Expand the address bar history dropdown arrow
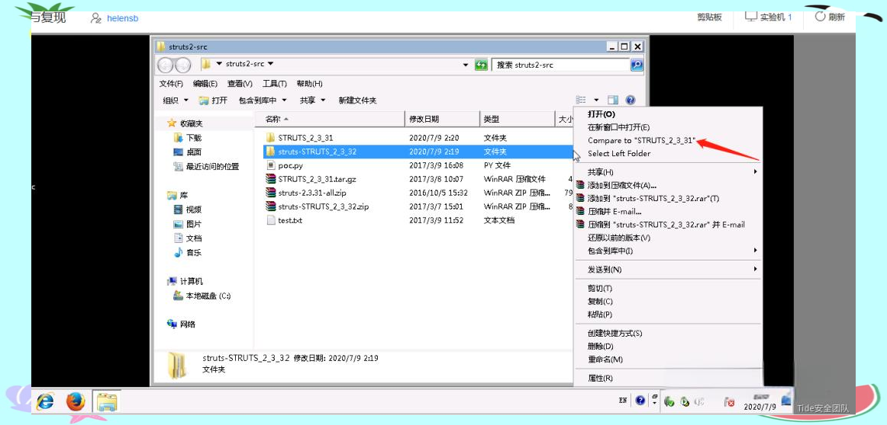This screenshot has height=425, width=887. tap(466, 65)
